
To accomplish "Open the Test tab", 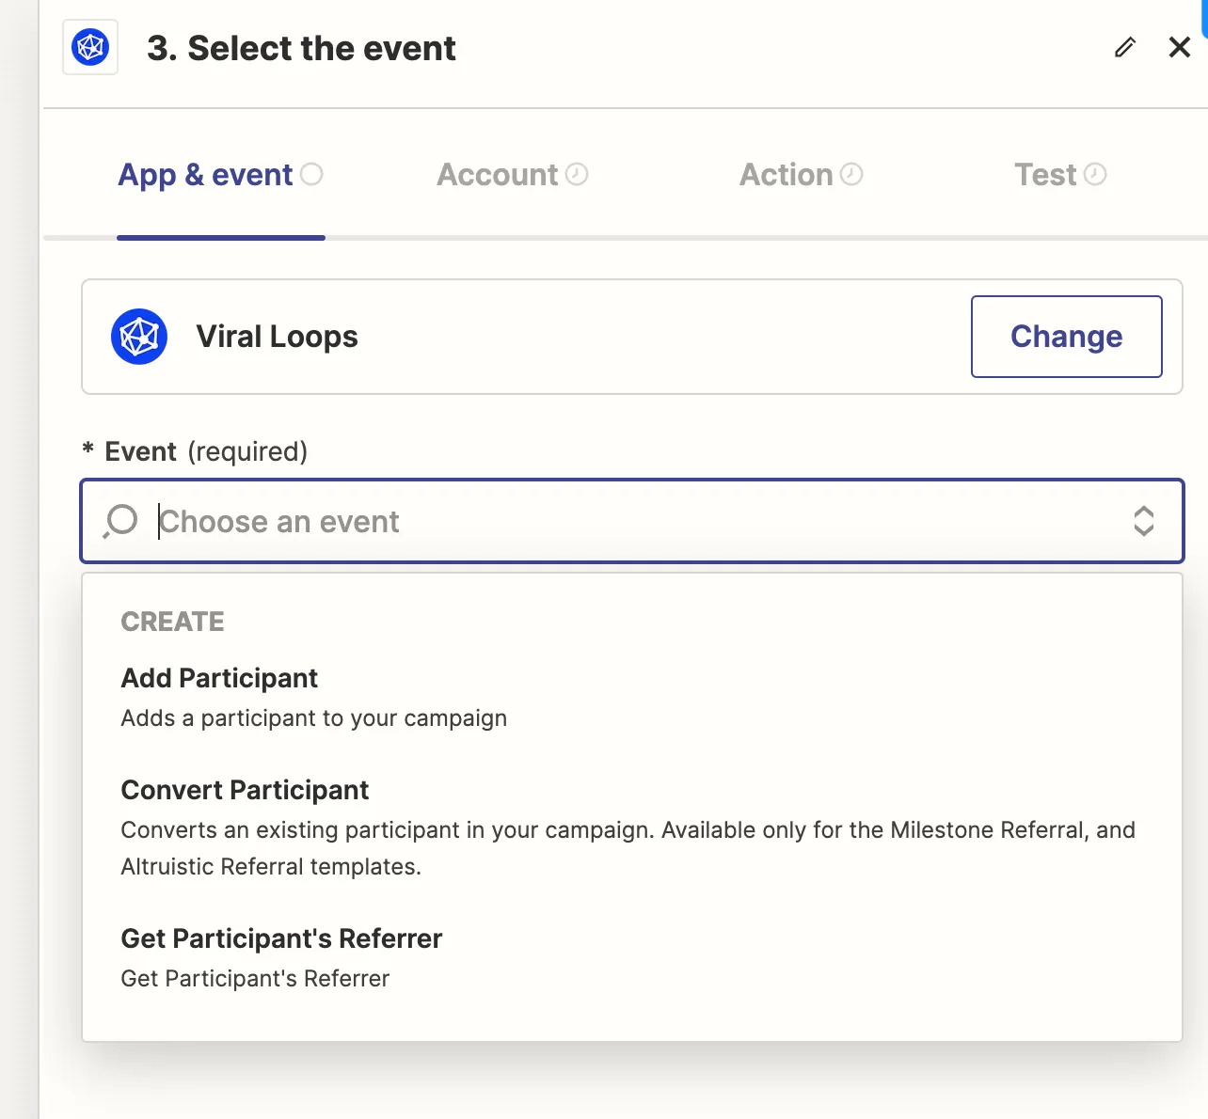I will tap(1060, 175).
